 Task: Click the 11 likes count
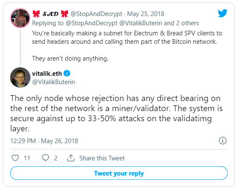[x=27, y=158]
